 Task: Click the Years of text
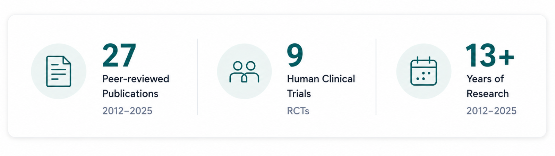485,79
